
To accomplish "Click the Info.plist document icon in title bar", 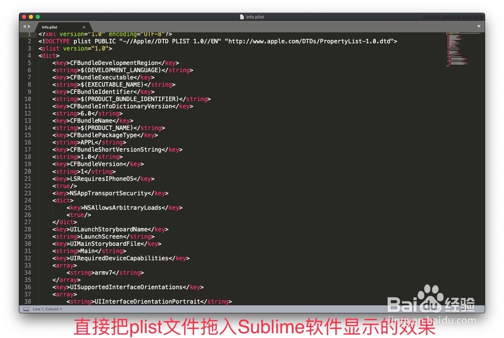I will (242, 17).
